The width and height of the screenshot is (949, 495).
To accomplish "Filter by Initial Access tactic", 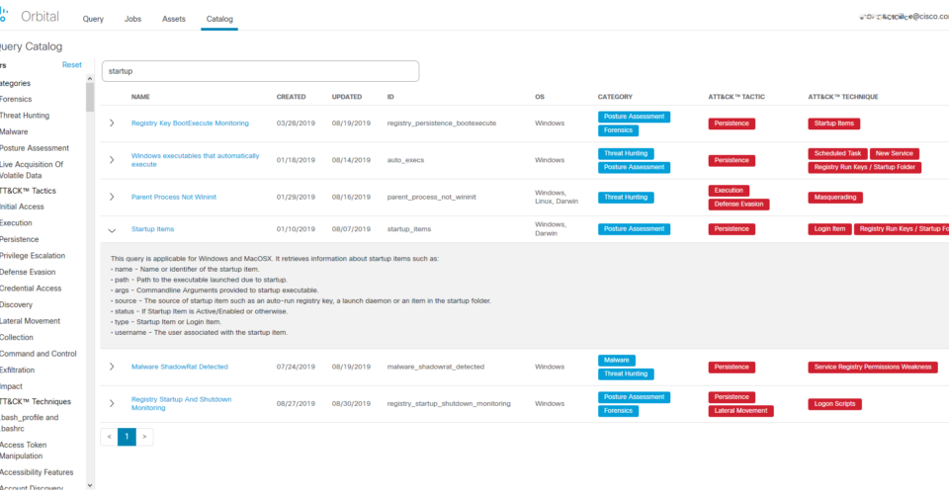I will (22, 206).
